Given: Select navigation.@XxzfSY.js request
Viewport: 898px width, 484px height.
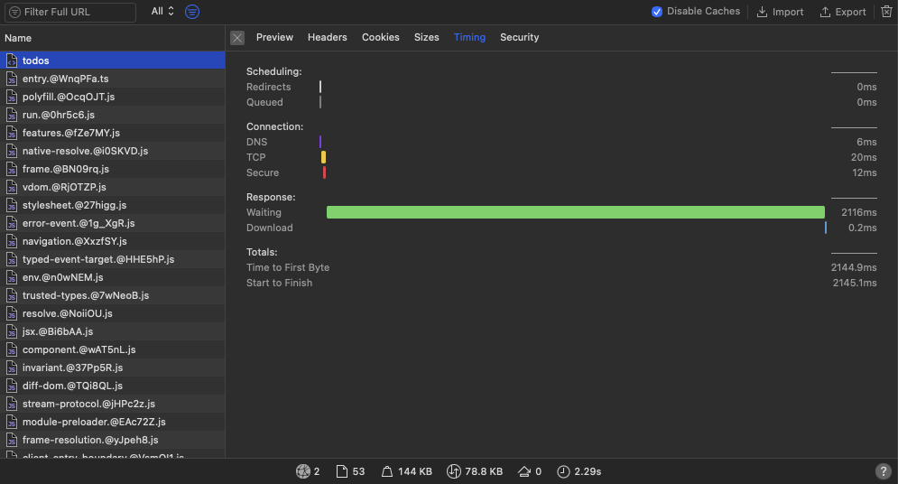Looking at the screenshot, I should (x=112, y=241).
